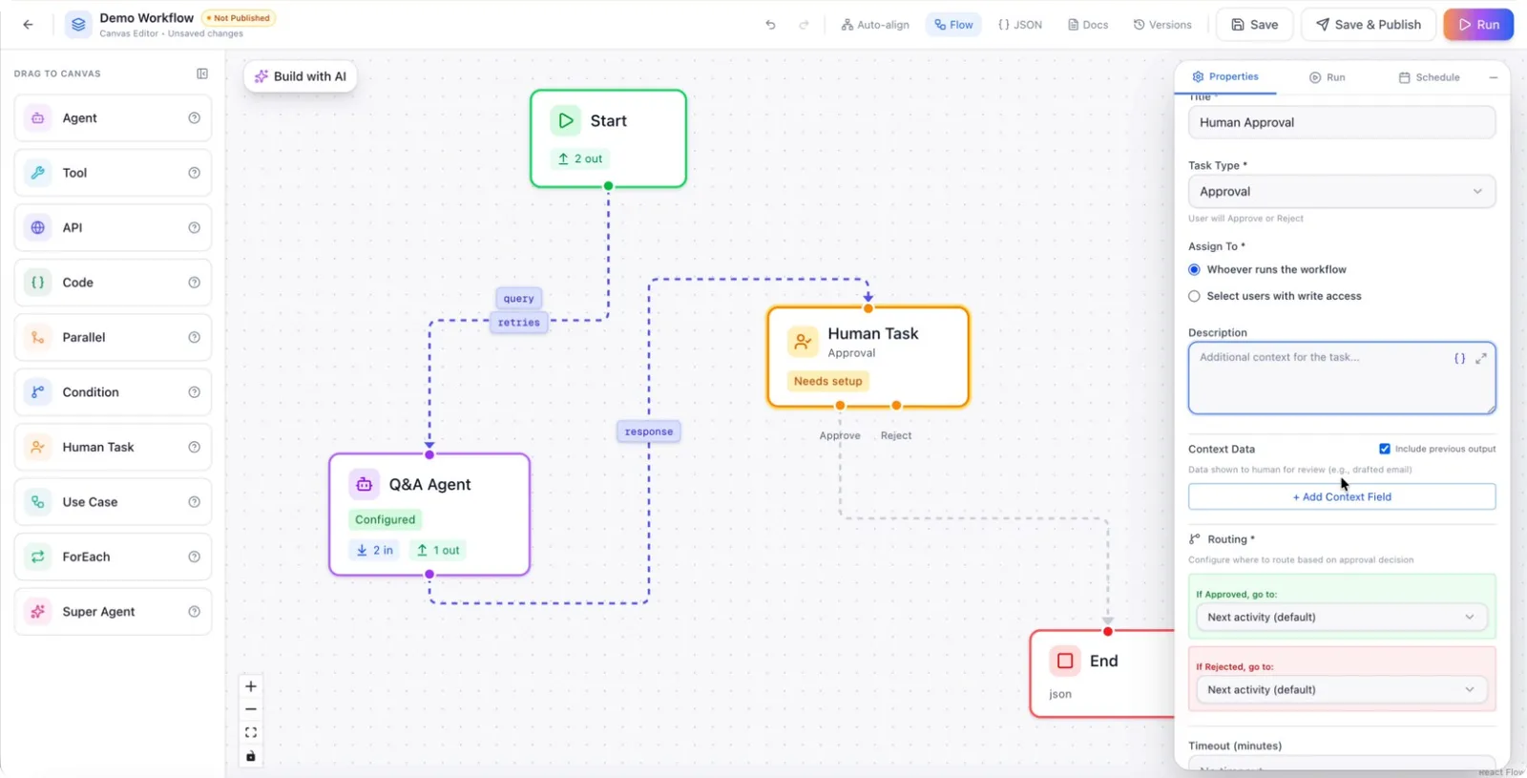Open the Task Type dropdown
1527x778 pixels.
pos(1342,192)
